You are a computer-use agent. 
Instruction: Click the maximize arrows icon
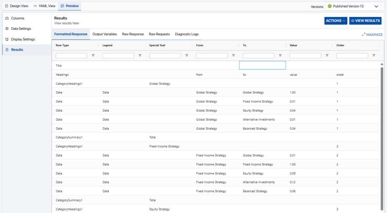(364, 34)
